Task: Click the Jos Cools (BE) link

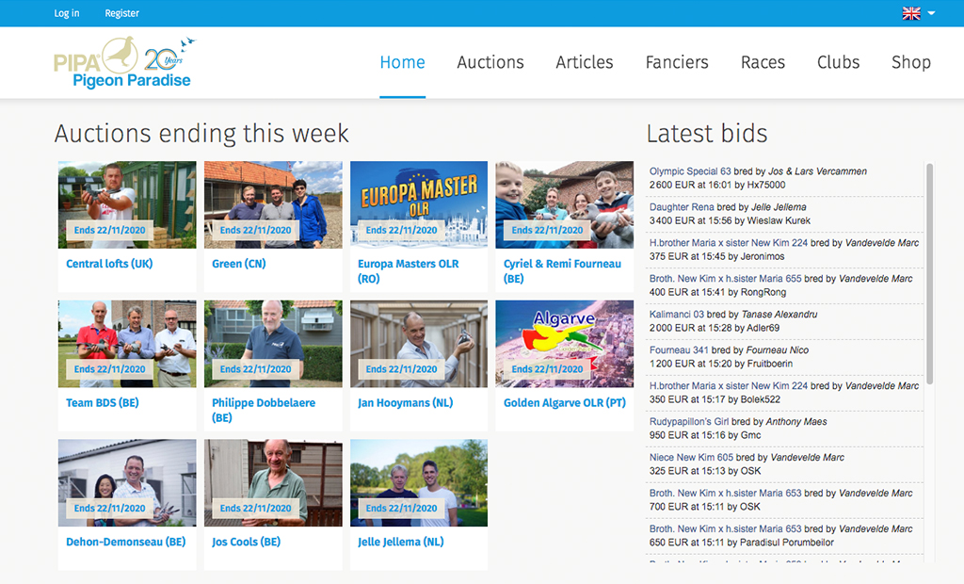Action: coord(246,542)
